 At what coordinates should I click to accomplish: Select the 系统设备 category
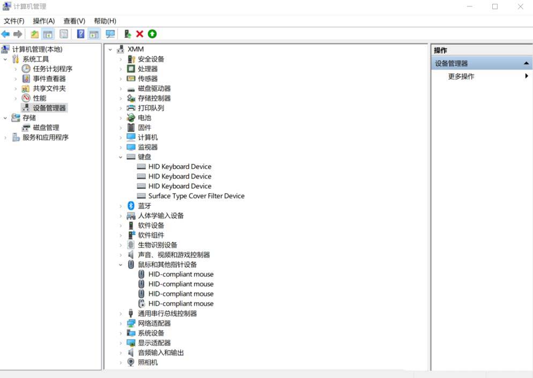(151, 333)
